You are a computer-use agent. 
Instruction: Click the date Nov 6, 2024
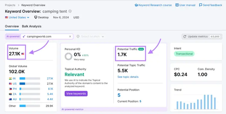click(61, 17)
